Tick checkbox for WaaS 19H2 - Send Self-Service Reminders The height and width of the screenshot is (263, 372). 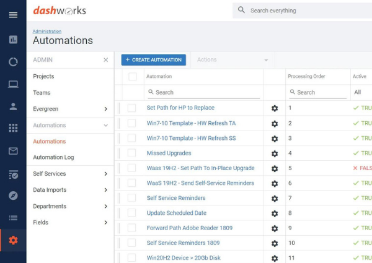[131, 183]
